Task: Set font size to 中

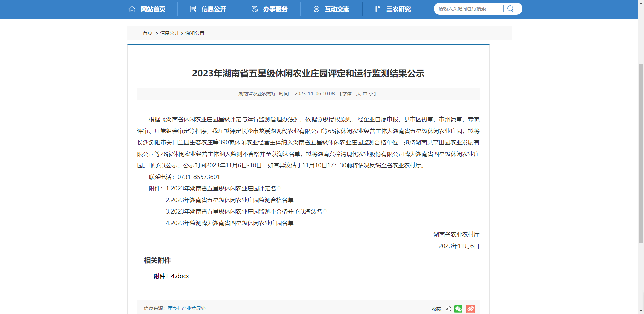Action: [x=365, y=94]
